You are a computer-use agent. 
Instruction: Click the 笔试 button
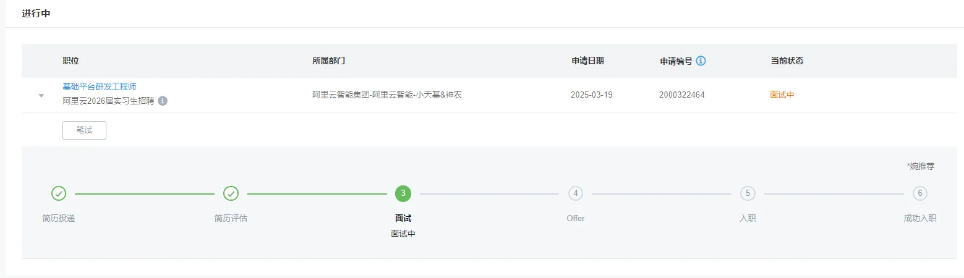(x=84, y=130)
